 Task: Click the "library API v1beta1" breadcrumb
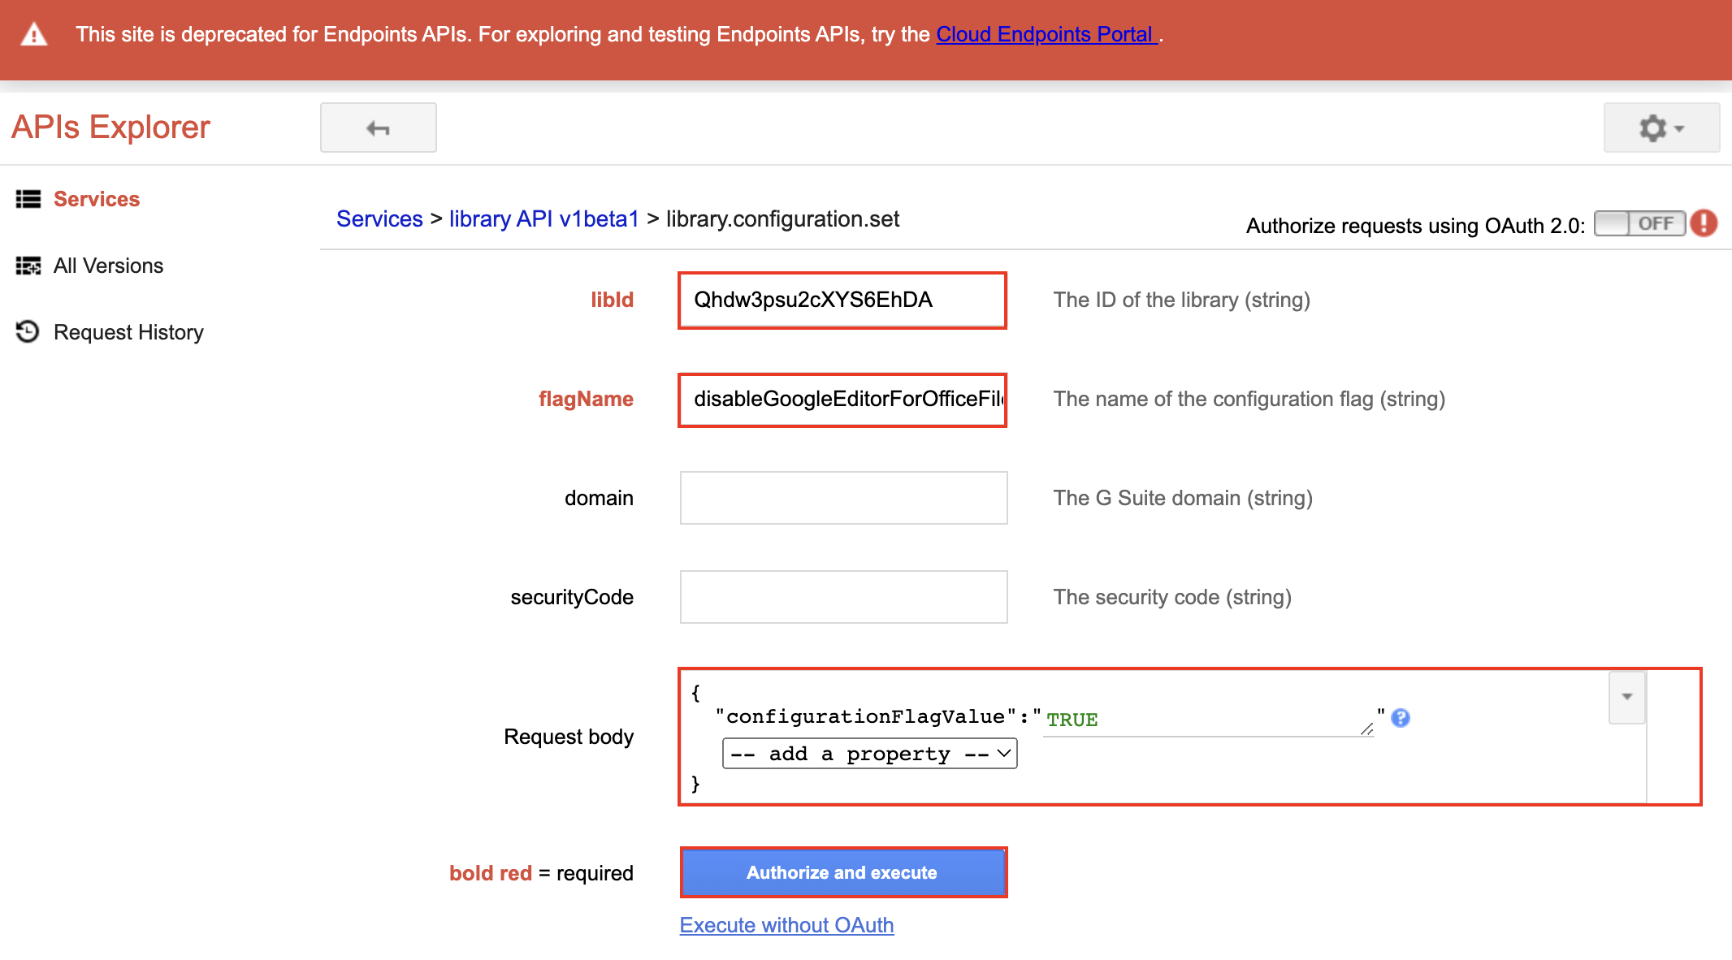click(543, 218)
